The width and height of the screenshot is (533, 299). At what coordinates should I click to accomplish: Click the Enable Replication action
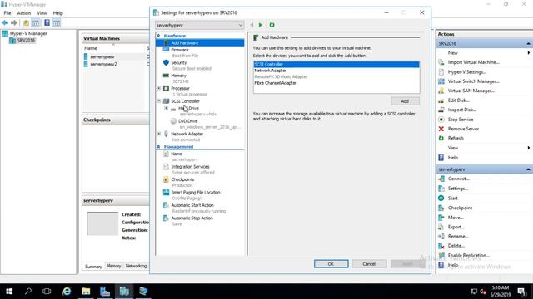468,255
